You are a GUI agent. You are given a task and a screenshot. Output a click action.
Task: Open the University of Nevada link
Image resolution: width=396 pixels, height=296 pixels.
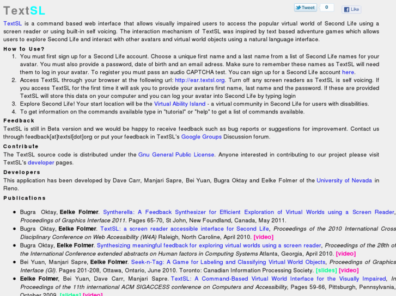[x=344, y=180]
